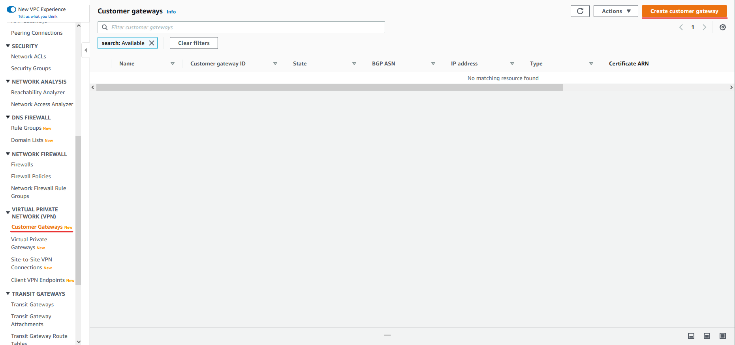Open Firewalls in sidebar
The width and height of the screenshot is (735, 345).
(22, 164)
